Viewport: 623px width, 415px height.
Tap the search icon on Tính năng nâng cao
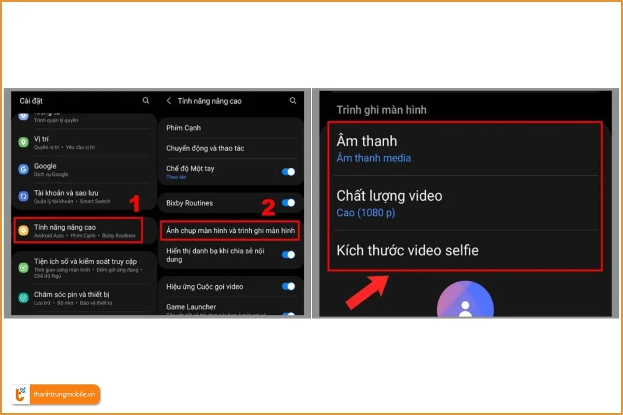pos(293,101)
